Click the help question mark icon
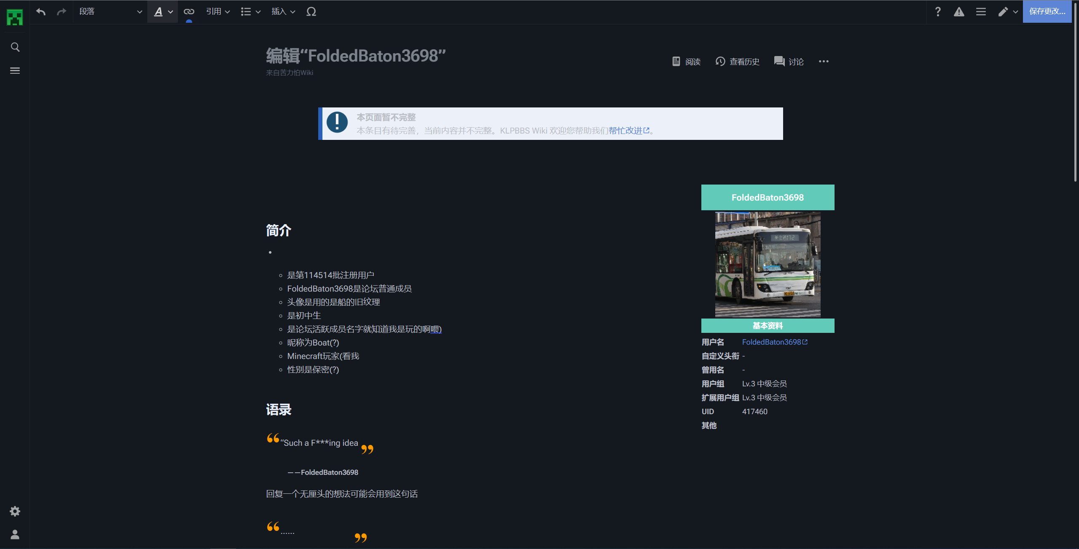1079x549 pixels. coord(938,12)
